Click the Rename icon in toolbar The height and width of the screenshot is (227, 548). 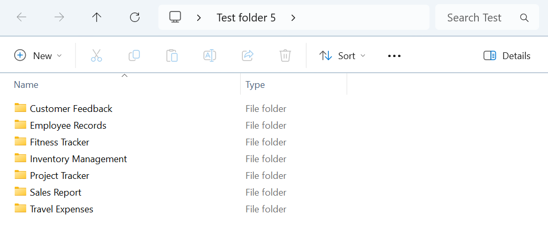click(x=210, y=55)
